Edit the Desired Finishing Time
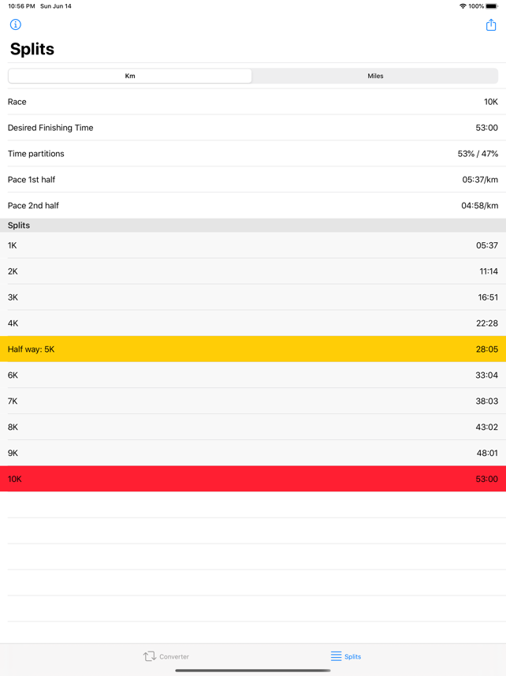The image size is (506, 676). (x=252, y=128)
